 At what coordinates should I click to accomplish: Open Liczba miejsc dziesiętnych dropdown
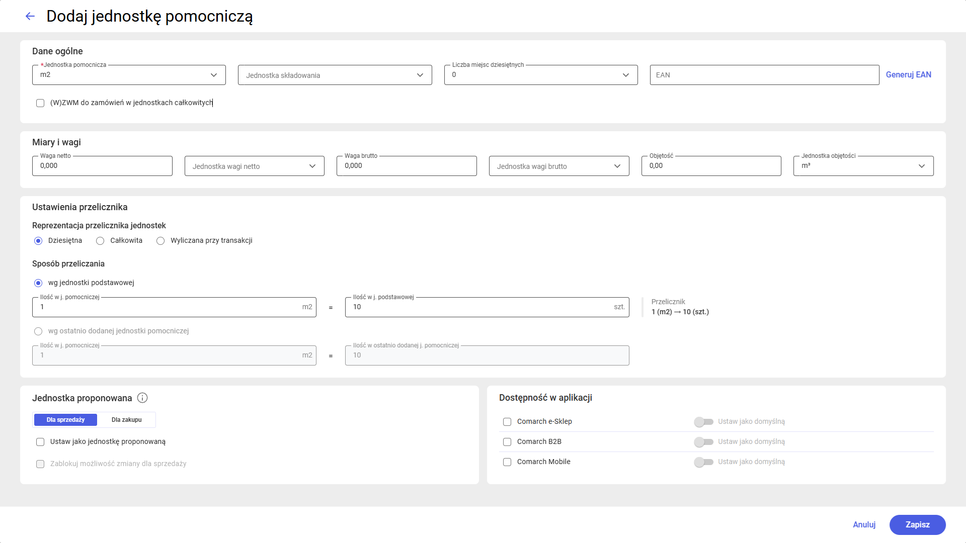pyautogui.click(x=541, y=75)
